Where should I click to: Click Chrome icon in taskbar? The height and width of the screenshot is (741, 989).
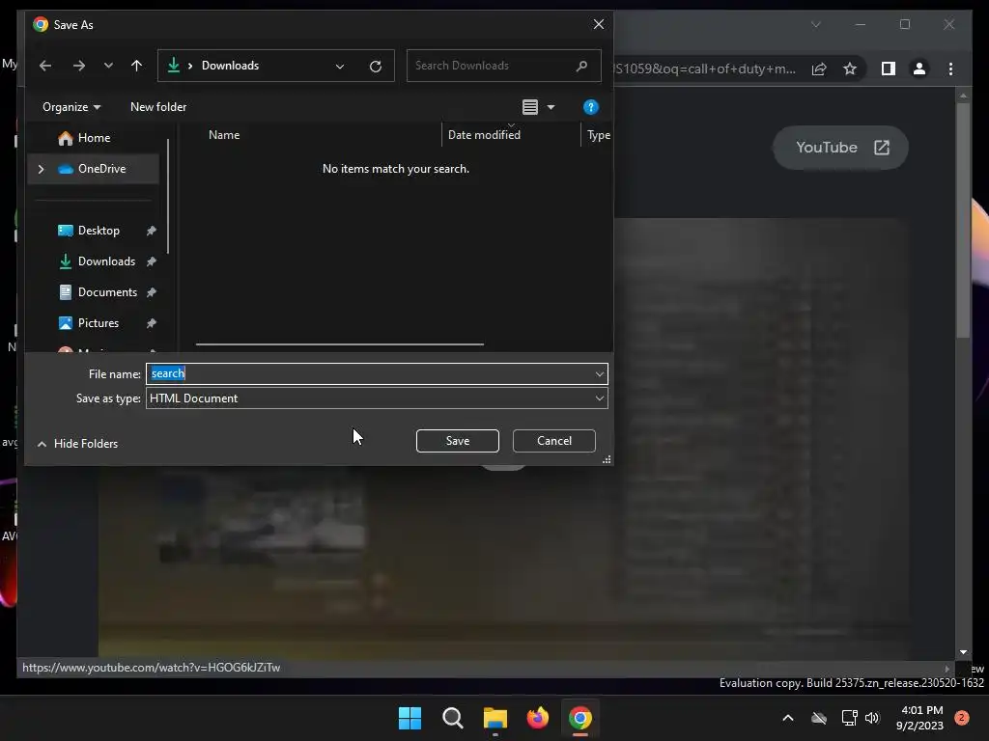580,718
